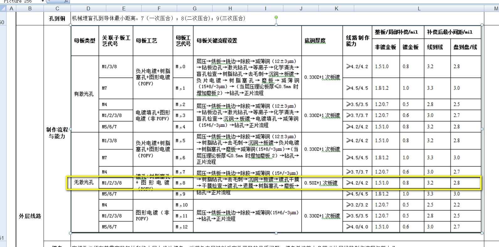Image resolution: width=499 pixels, height=247 pixels.
Task: Click the 关联子板工艺代号 header
Action: pyautogui.click(x=116, y=41)
